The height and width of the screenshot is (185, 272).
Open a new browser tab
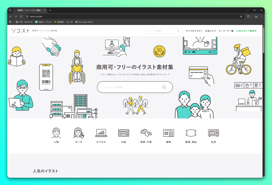(x=50, y=10)
